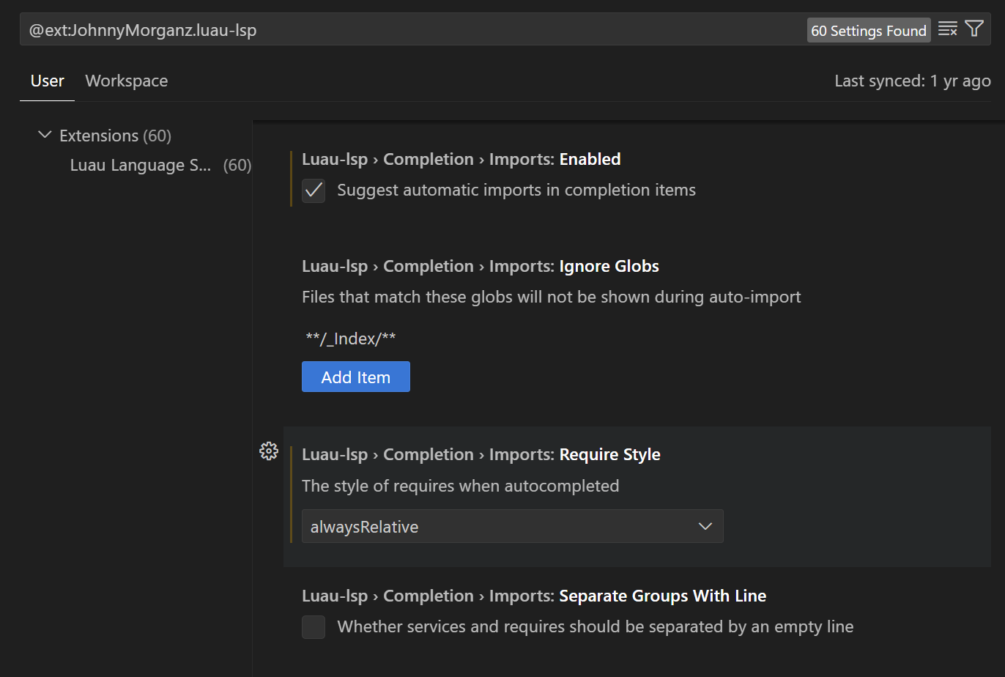The image size is (1005, 677).
Task: Switch to the Workspace settings tab
Action: click(x=126, y=81)
